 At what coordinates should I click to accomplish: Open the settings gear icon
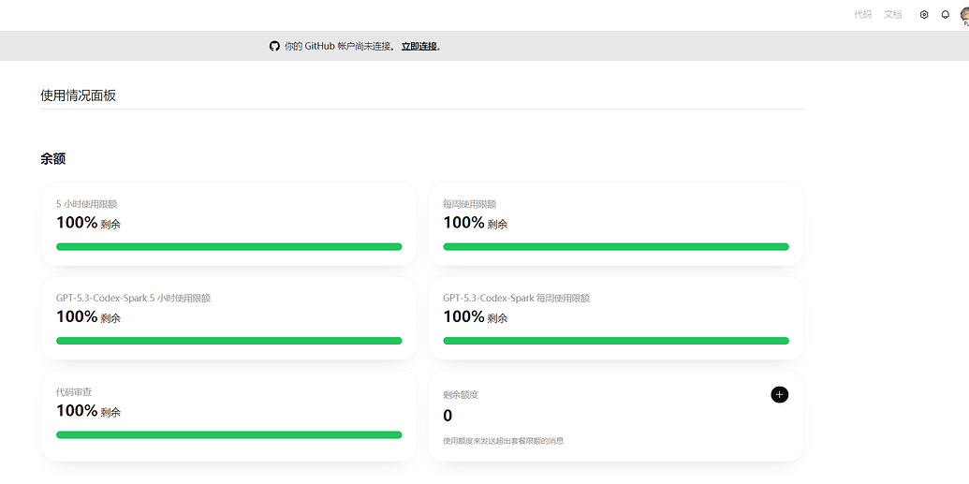(x=924, y=15)
